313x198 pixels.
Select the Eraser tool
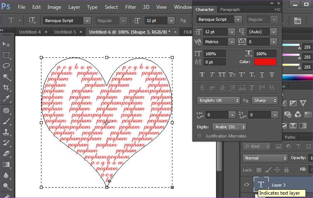click(x=6, y=154)
